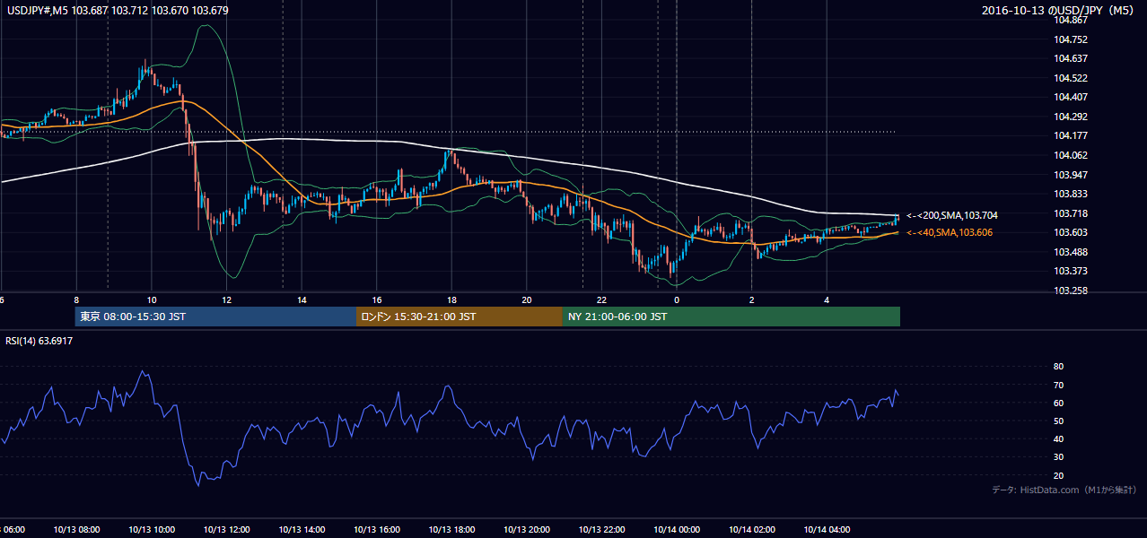
Task: Click the 10/14 04:00 date label
Action: tap(827, 529)
